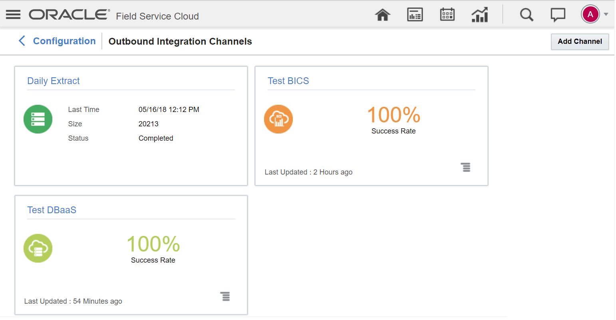Open the bar chart analytics icon
This screenshot has width=616, height=320.
click(480, 15)
